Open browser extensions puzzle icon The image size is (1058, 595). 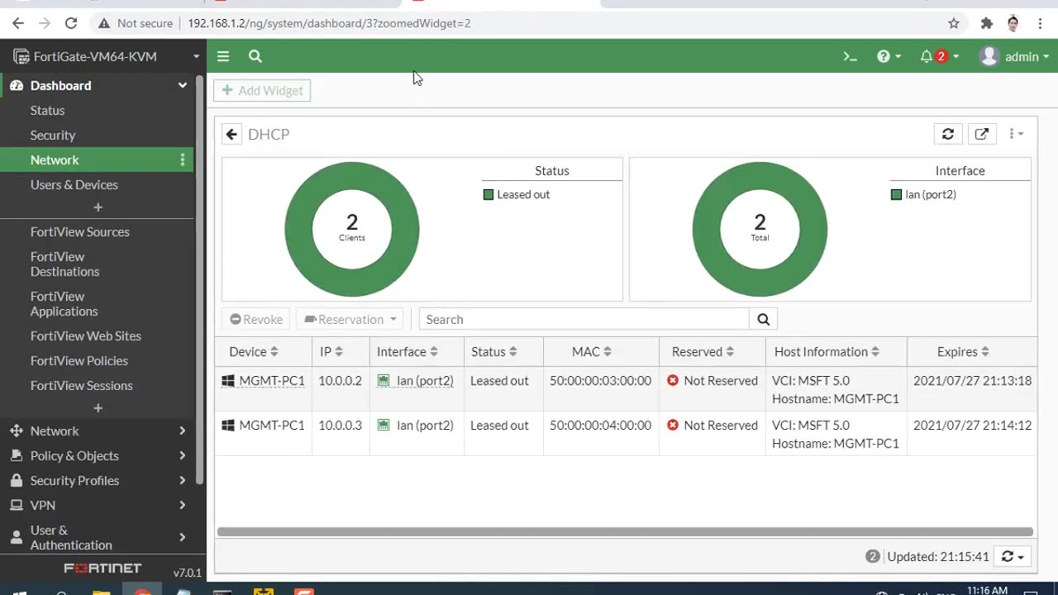(986, 23)
